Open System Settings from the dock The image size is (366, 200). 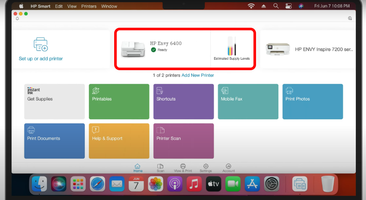(x=272, y=184)
